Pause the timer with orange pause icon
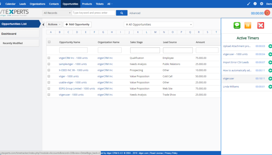This screenshot has height=155, width=272. tap(248, 25)
